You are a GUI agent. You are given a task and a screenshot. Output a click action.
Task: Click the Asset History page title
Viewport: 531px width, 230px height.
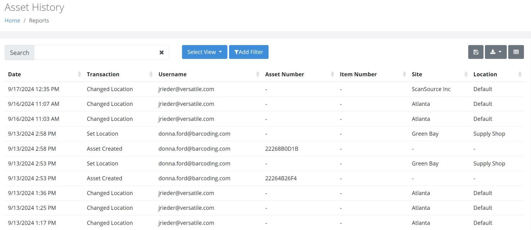click(34, 7)
